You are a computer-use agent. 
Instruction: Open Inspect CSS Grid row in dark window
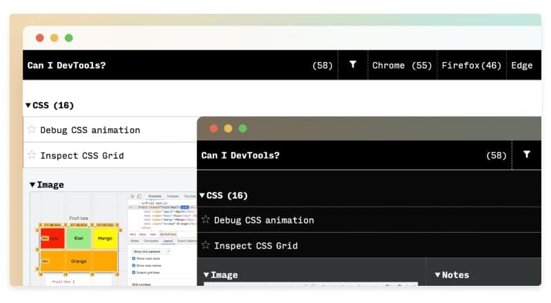369,245
